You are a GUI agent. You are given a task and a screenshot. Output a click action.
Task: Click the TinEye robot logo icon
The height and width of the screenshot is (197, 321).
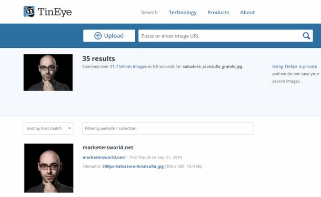pyautogui.click(x=29, y=12)
